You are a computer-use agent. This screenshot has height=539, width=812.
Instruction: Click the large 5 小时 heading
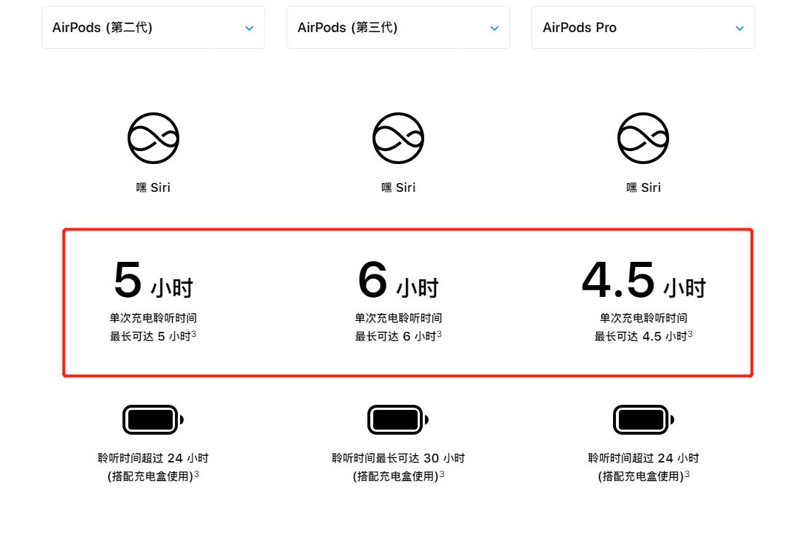pos(153,280)
